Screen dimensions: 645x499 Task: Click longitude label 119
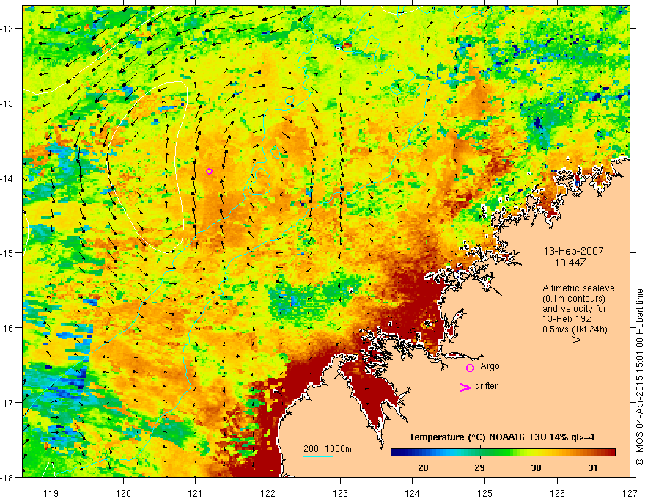[51, 493]
